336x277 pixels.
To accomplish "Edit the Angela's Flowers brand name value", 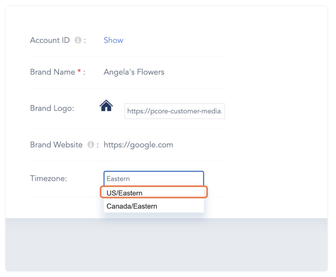I will coord(134,72).
